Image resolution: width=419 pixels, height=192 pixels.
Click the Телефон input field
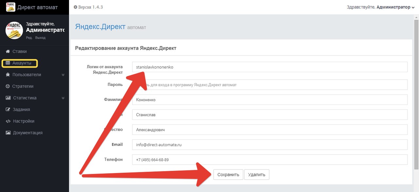point(270,160)
